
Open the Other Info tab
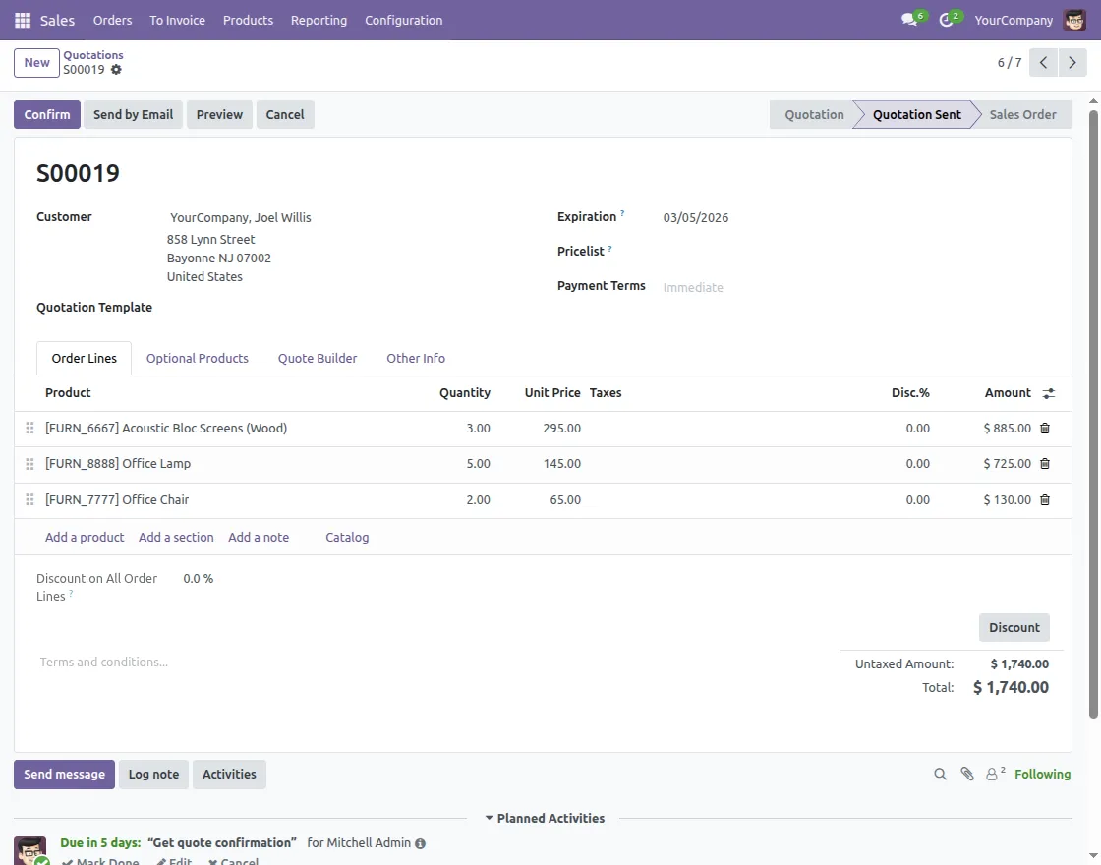(415, 359)
